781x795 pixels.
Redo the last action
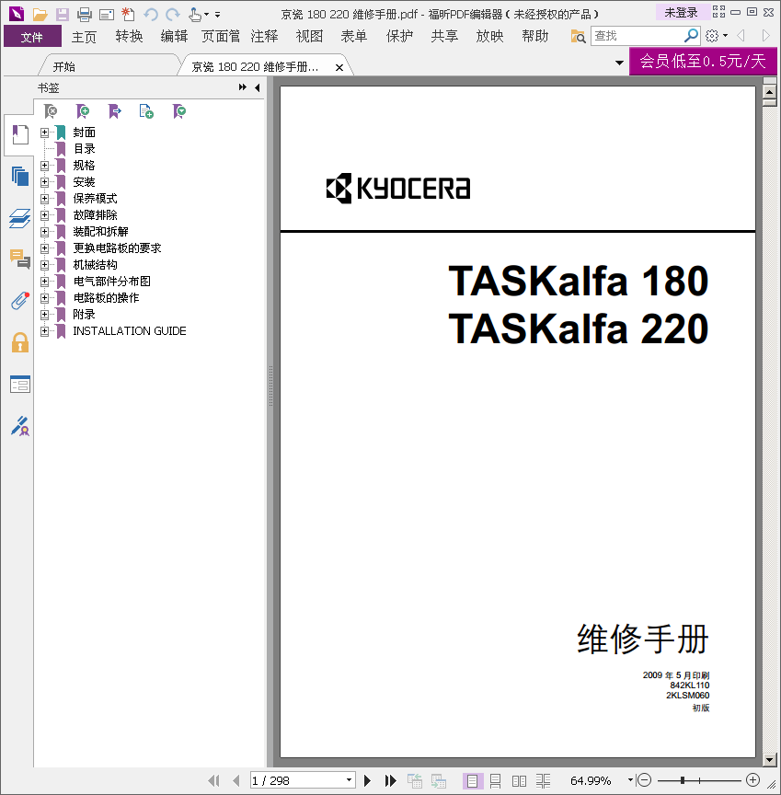(x=173, y=14)
